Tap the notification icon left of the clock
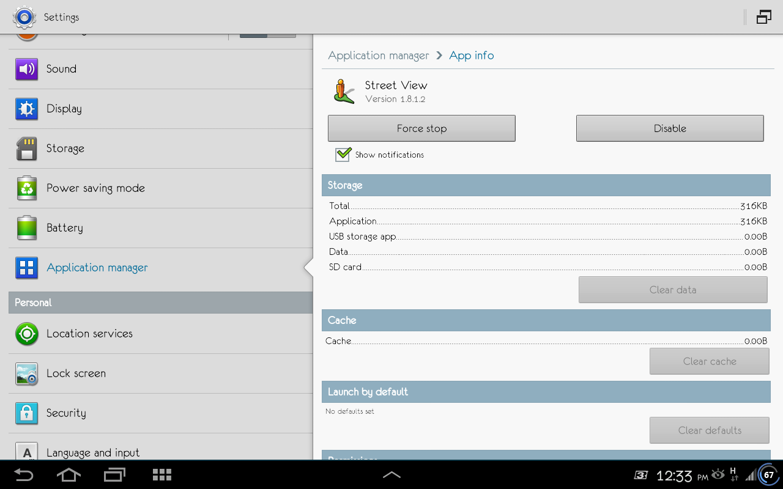Image resolution: width=783 pixels, height=489 pixels. point(640,475)
